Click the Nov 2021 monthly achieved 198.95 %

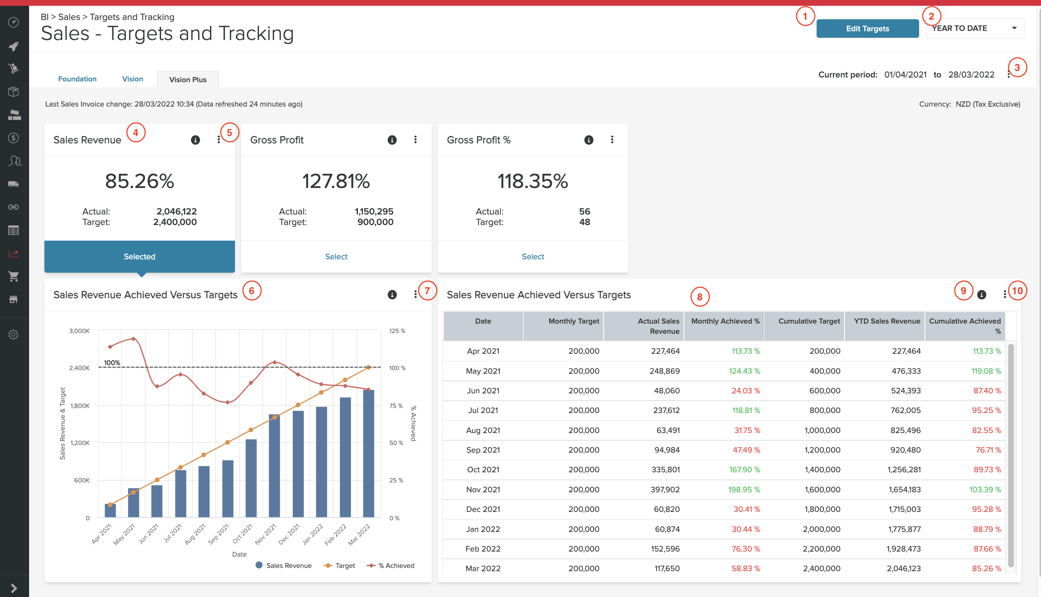[743, 490]
